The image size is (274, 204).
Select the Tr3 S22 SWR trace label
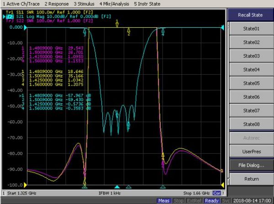[49, 21]
